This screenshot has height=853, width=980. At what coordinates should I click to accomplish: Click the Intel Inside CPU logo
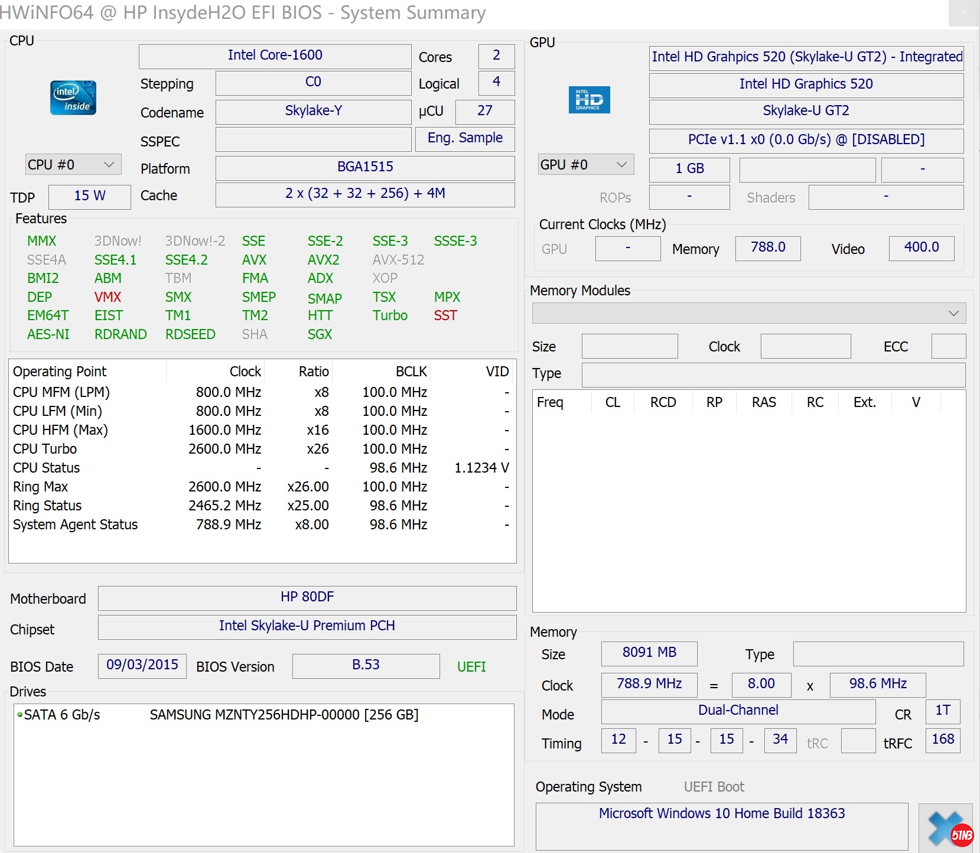[73, 98]
